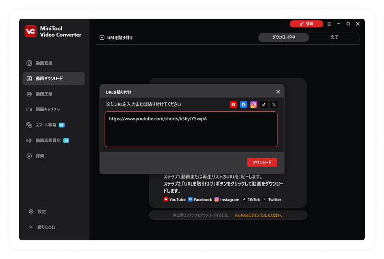Switch to the ダウンロード中 tab
384x259 pixels.
pyautogui.click(x=284, y=37)
